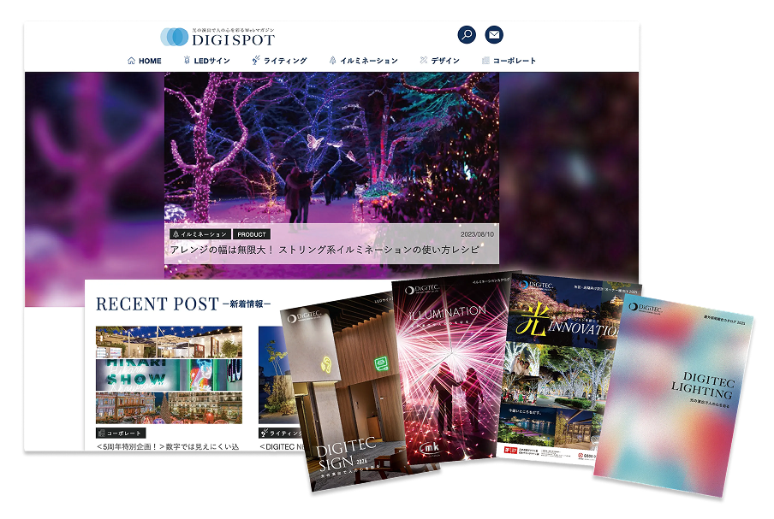Screen dimensions: 774x519
Task: Click the house icon beside HOME
Action: (131, 61)
